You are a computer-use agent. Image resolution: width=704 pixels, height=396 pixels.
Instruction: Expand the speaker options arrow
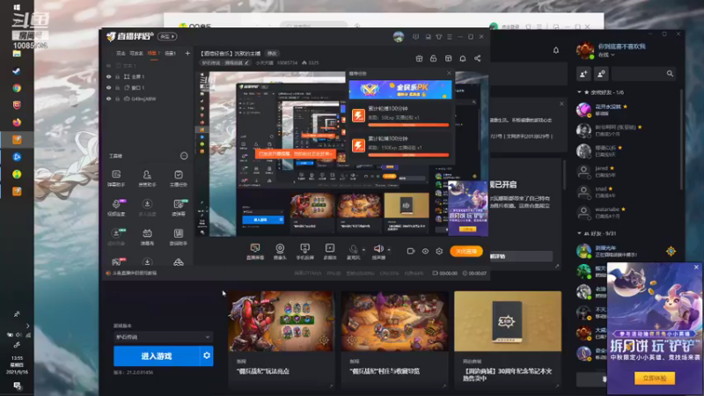pos(389,250)
